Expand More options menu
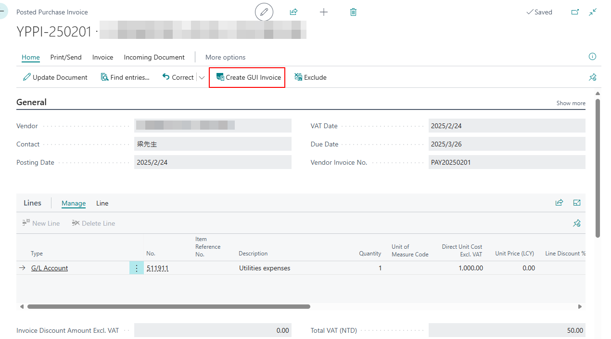The height and width of the screenshot is (339, 611). pyautogui.click(x=226, y=57)
